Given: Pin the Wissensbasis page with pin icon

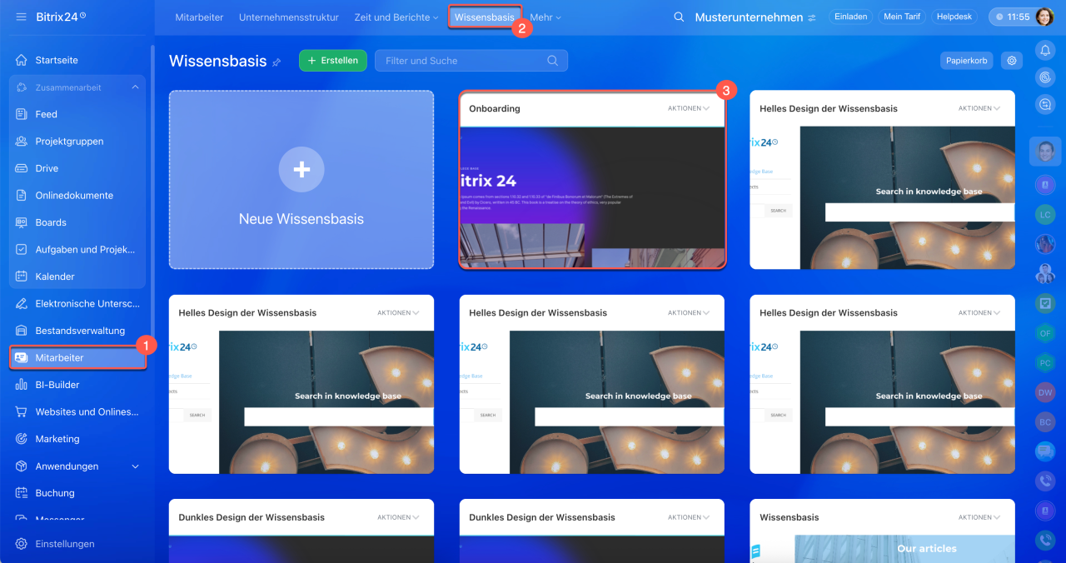Looking at the screenshot, I should click(276, 62).
